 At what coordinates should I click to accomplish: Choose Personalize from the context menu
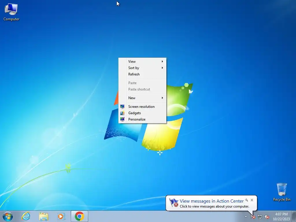click(142, 119)
